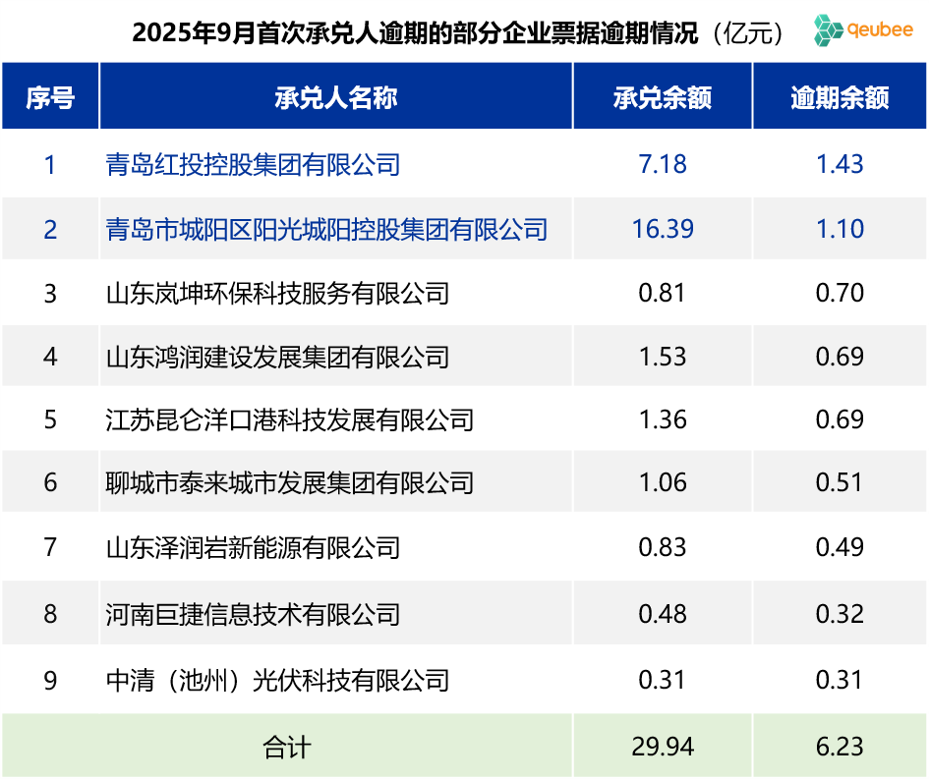Screen dimensions: 930x780
Task: Select the 山东泽润岩新能源有限公司 cell
Action: [253, 546]
